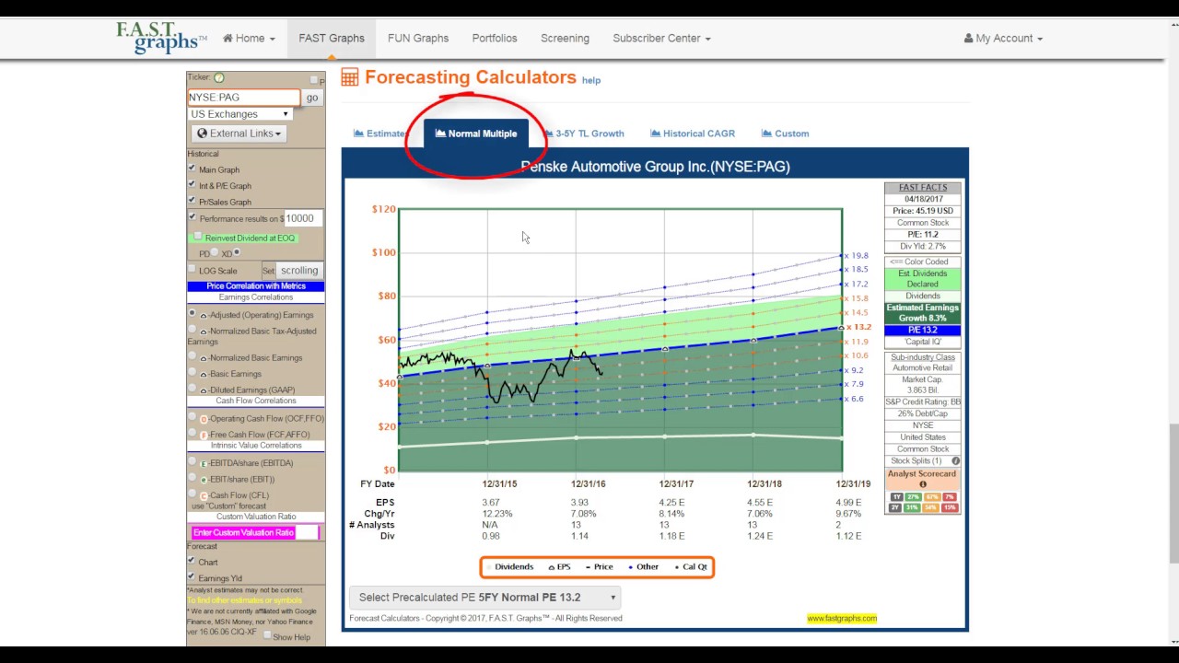Screen dimensions: 1179x663
Task: Open the My Account dropdown
Action: (1003, 39)
